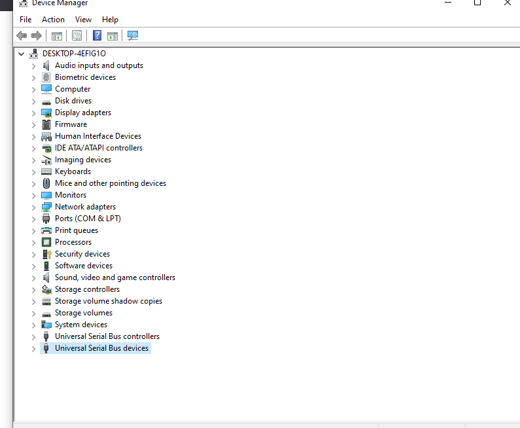
Task: Select the Computer tree item label
Action: coord(73,89)
